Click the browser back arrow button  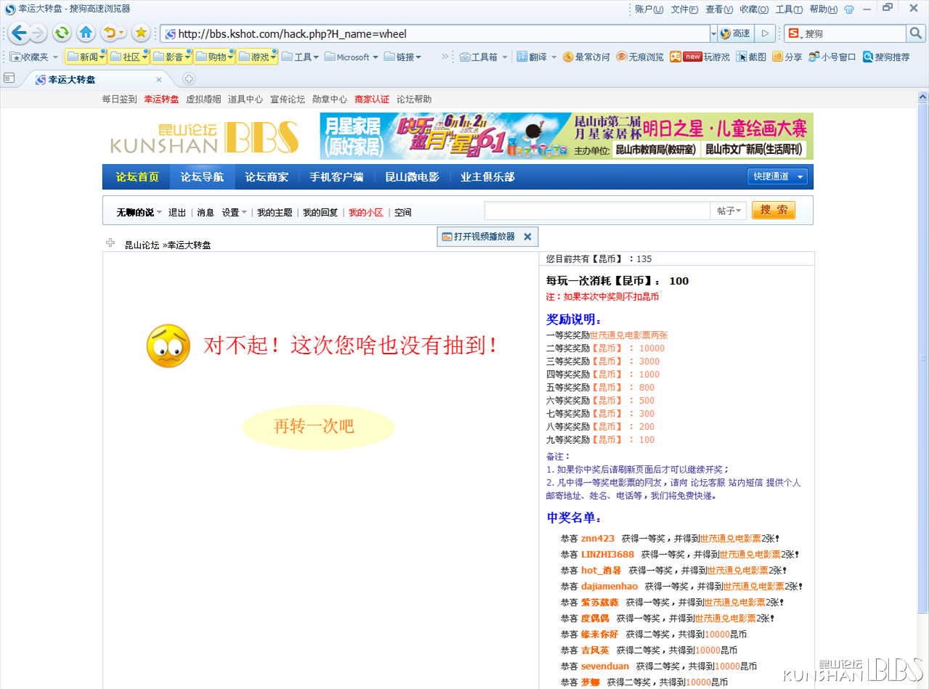(x=19, y=33)
